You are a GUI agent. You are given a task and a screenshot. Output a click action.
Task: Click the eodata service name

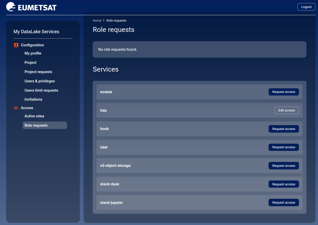click(x=106, y=92)
